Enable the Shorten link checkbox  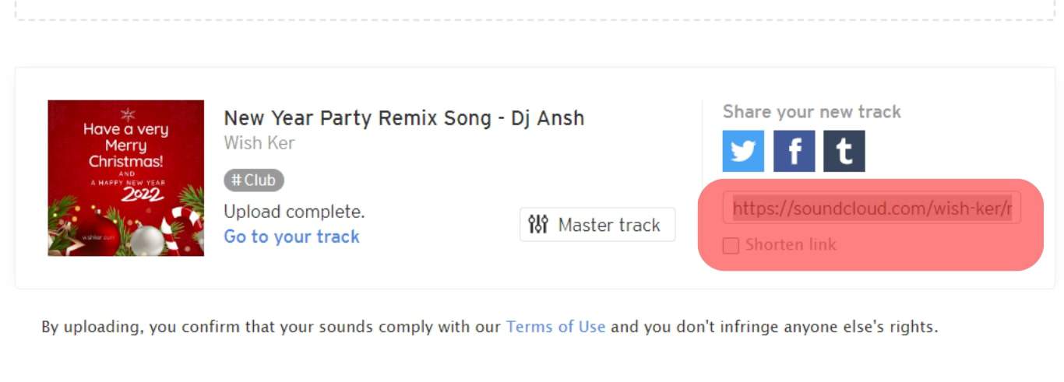pyautogui.click(x=731, y=246)
